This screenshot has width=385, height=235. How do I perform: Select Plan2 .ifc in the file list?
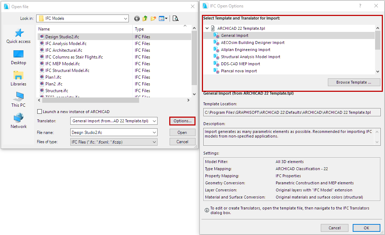[54, 84]
